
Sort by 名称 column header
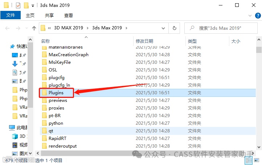click(x=45, y=41)
